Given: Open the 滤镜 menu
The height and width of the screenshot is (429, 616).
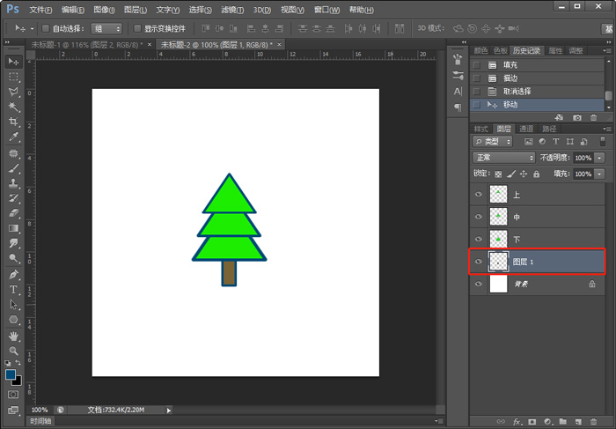Looking at the screenshot, I should coord(232,10).
